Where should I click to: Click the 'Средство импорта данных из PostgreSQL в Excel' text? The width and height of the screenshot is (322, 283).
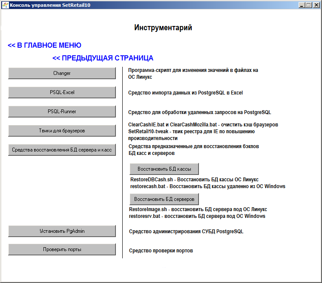[185, 93]
